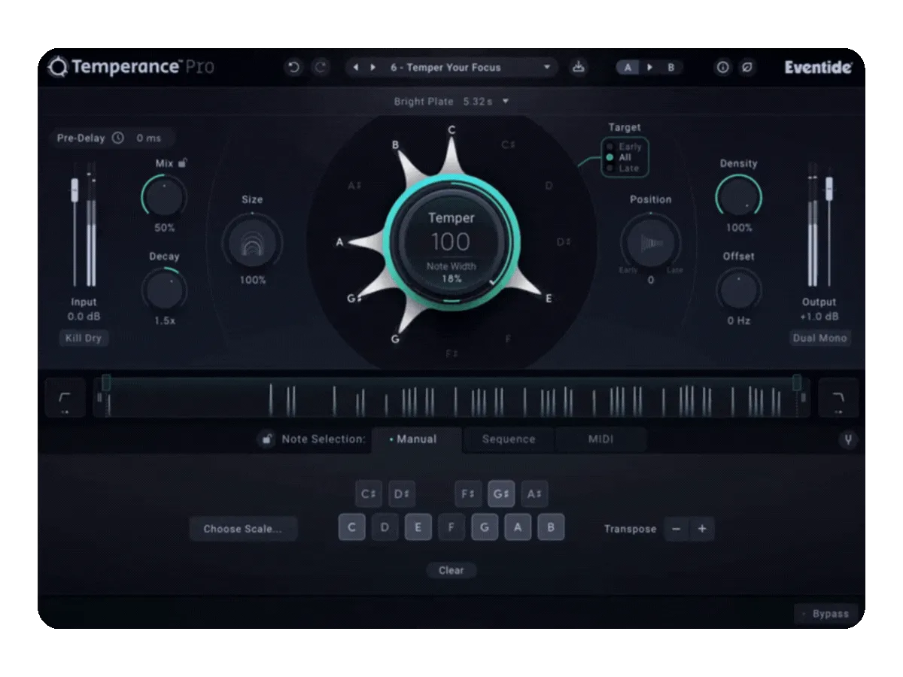The width and height of the screenshot is (903, 677).
Task: Open the info icon in header
Action: (x=722, y=68)
